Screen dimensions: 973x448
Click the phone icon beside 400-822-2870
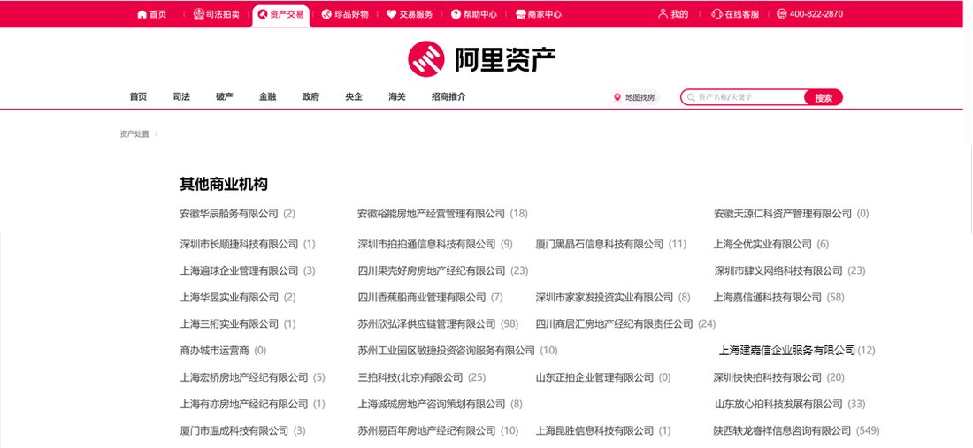coord(782,14)
